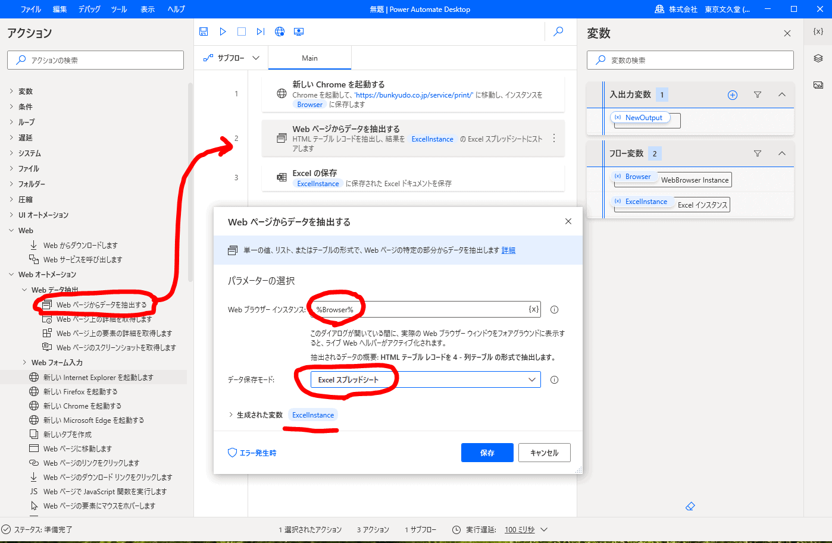Viewport: 832px width, 543px height.
Task: Click the 詳細 link in dialog
Action: click(x=508, y=250)
